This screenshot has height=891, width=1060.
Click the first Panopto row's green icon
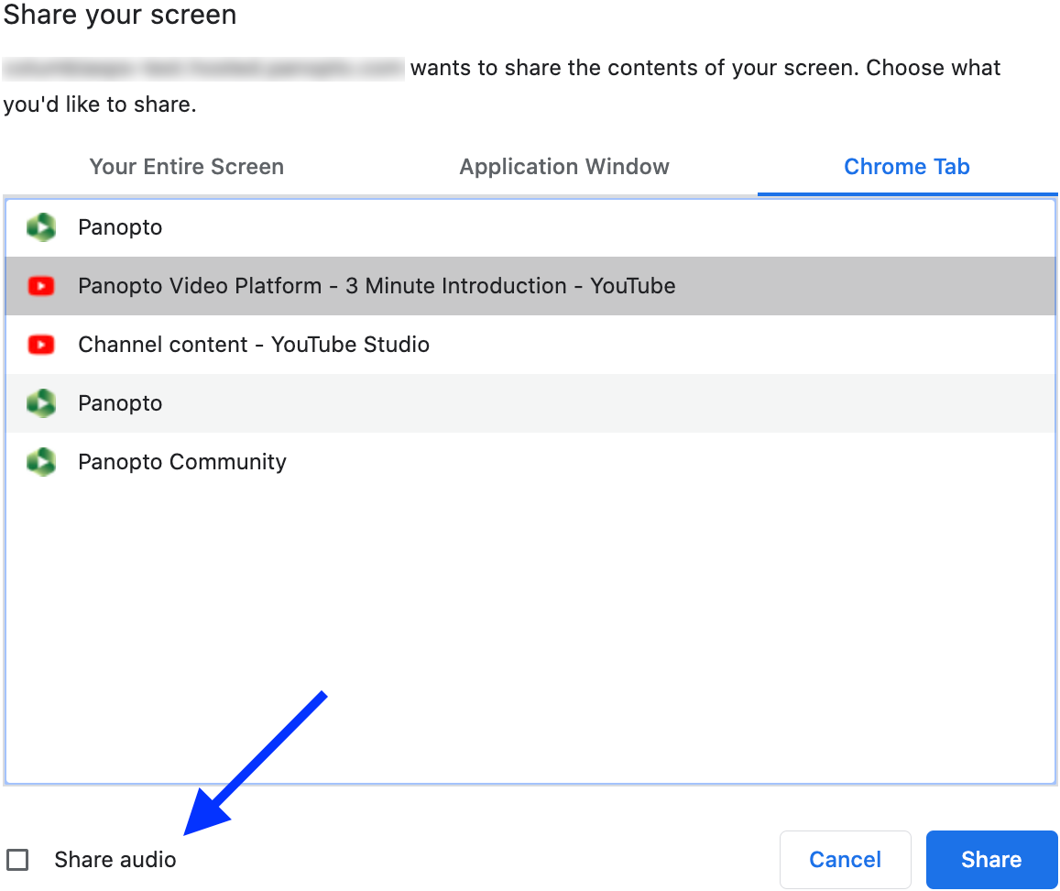tap(41, 227)
